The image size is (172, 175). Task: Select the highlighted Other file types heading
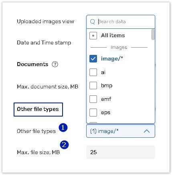[x=38, y=109]
